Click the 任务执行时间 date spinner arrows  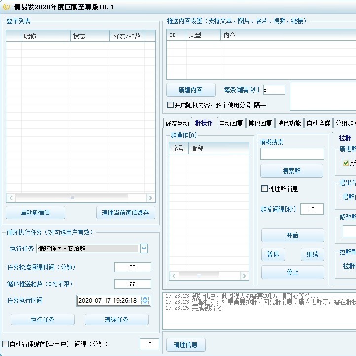coord(145,301)
